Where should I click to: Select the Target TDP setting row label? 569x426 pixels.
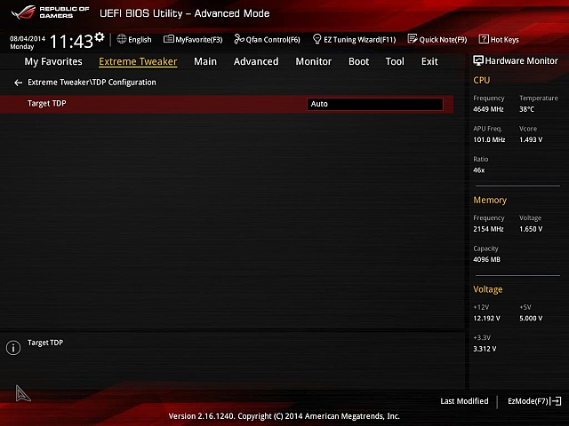point(47,104)
